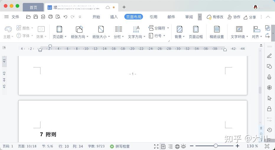Click the print icon
Screen dimensions: 275x150
pos(51,17)
